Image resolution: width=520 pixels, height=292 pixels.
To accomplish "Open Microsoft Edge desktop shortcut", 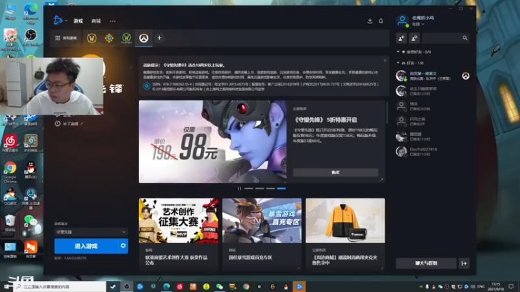I will (x=31, y=13).
